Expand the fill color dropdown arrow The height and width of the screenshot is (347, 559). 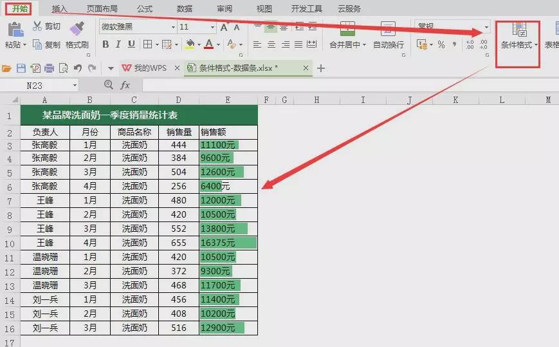pos(199,45)
